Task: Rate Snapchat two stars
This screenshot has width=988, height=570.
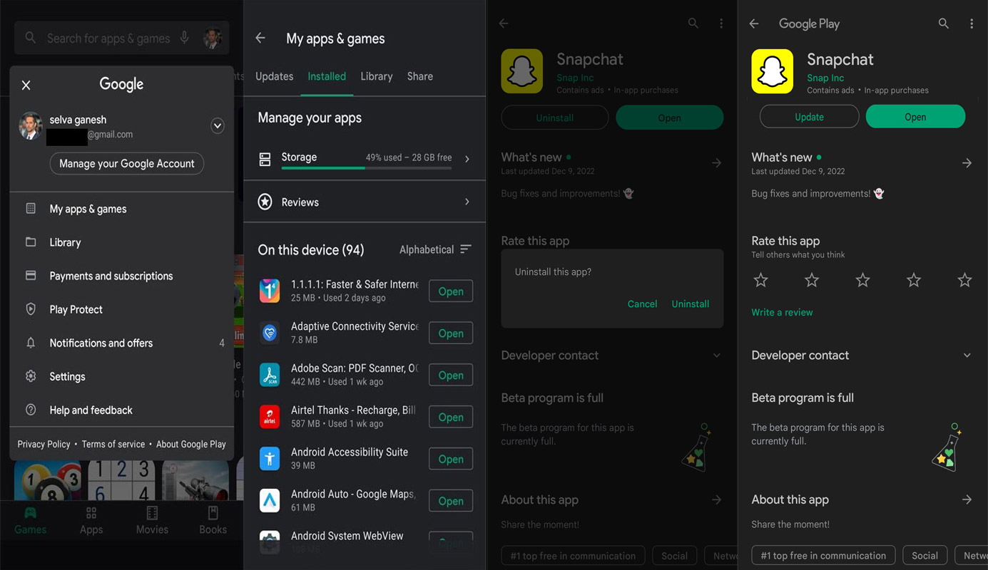Action: click(812, 280)
